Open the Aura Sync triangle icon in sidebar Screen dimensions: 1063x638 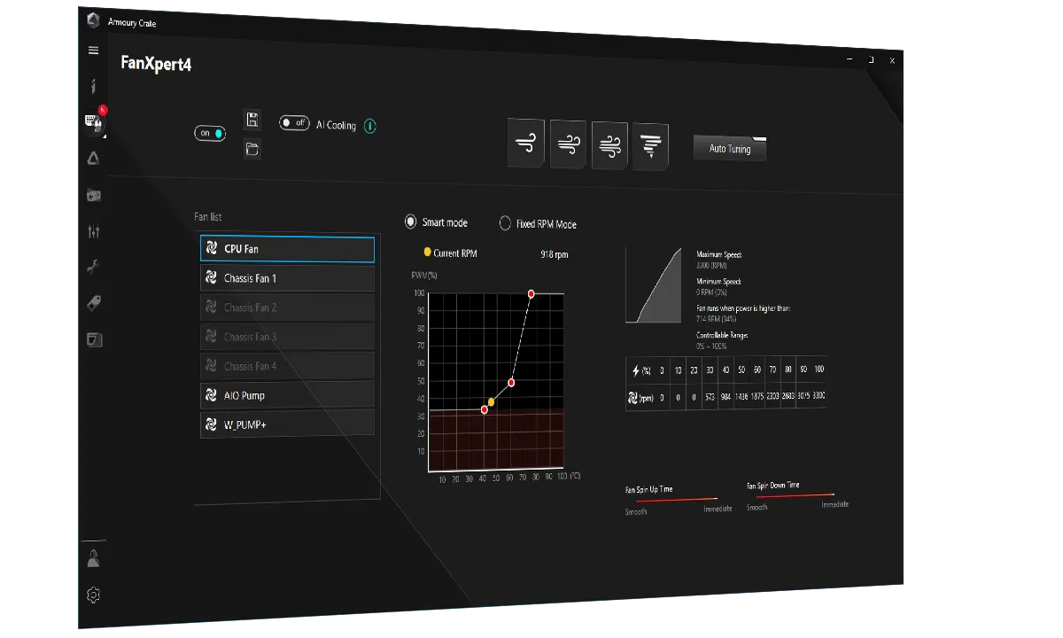(x=93, y=159)
